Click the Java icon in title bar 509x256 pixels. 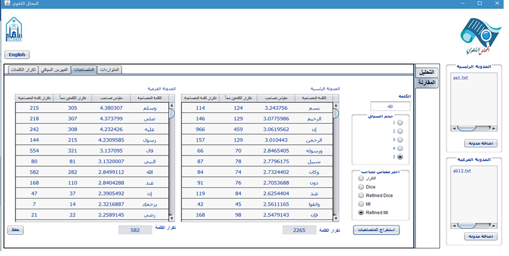7,3
